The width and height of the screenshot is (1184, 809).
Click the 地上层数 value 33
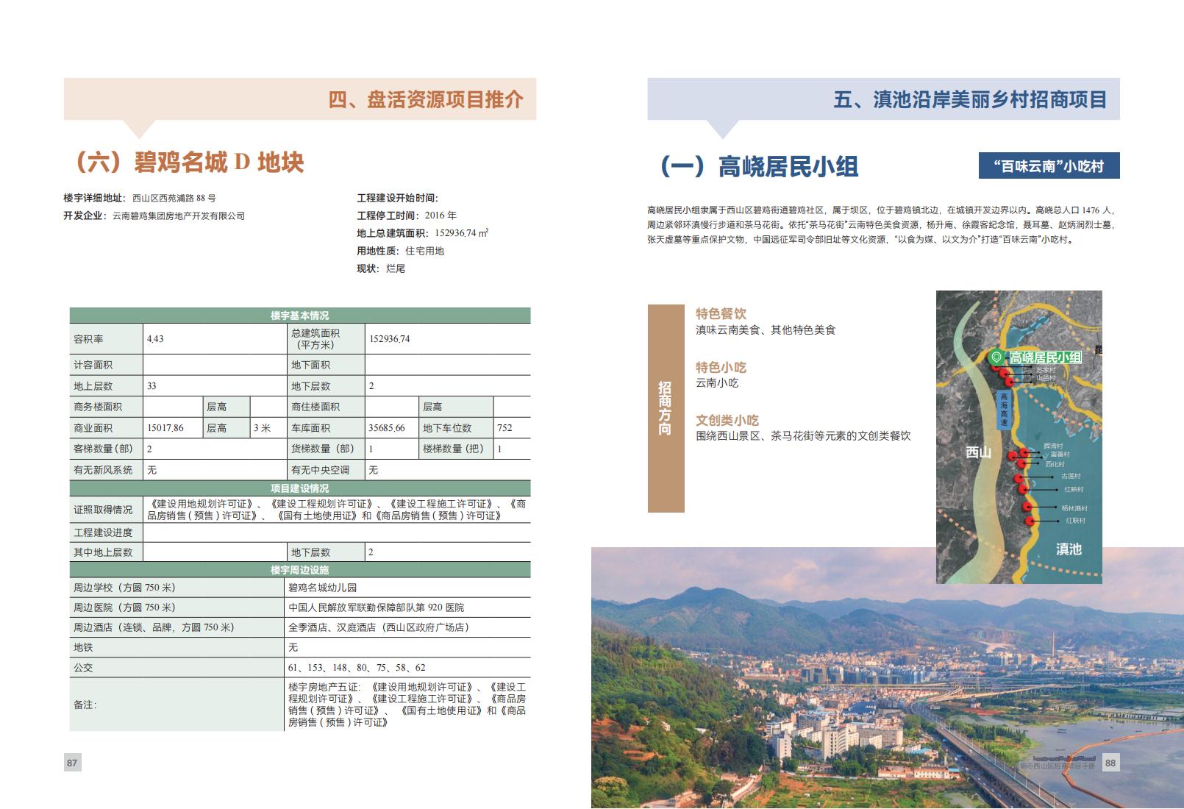(151, 386)
